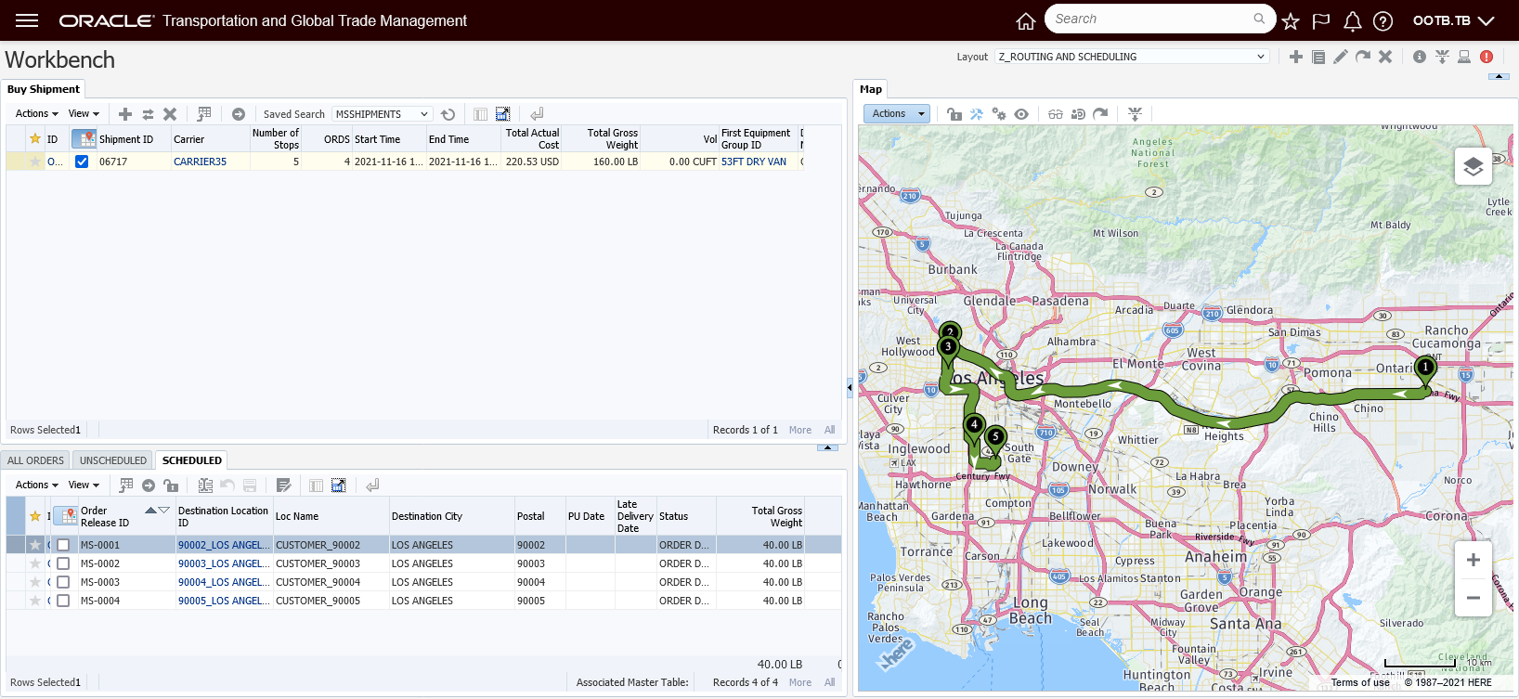The height and width of the screenshot is (699, 1519).
Task: Uncheck shipment 06717 checkbox
Action: (82, 162)
